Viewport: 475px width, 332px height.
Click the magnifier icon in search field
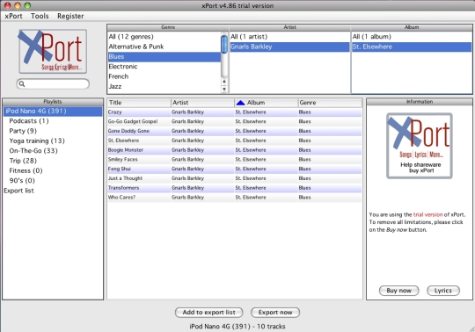pos(22,83)
